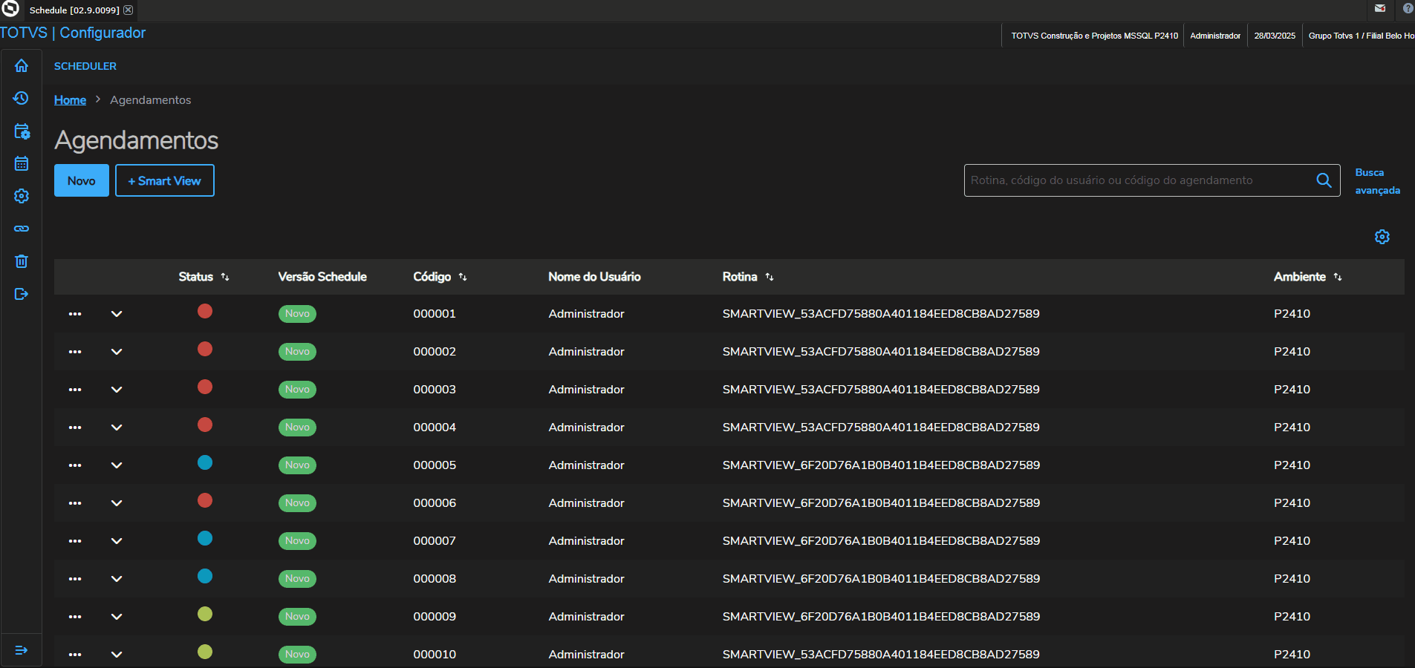Click the calendar icon in sidebar
Viewport: 1415px width, 668px height.
[22, 163]
